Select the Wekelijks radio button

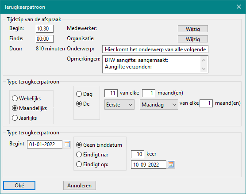point(27,99)
